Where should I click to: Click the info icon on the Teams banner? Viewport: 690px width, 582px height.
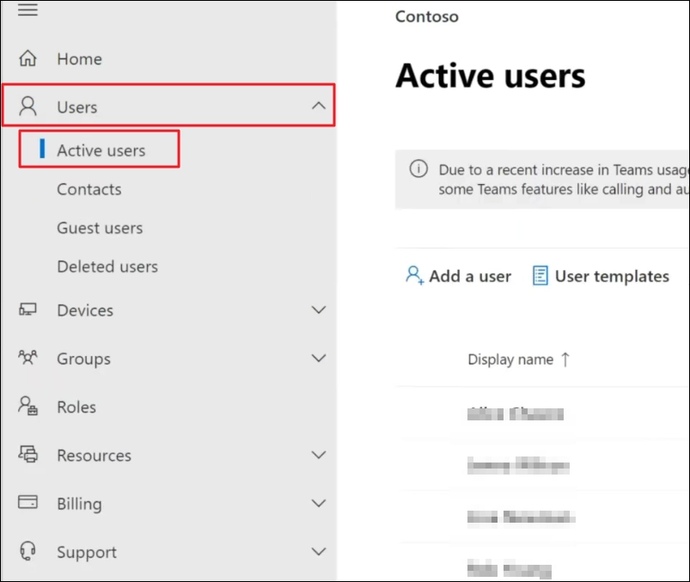pos(418,169)
